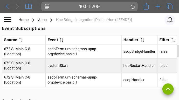
Task: Tap the green scroll-to-top arrow button
Action: click(x=168, y=89)
